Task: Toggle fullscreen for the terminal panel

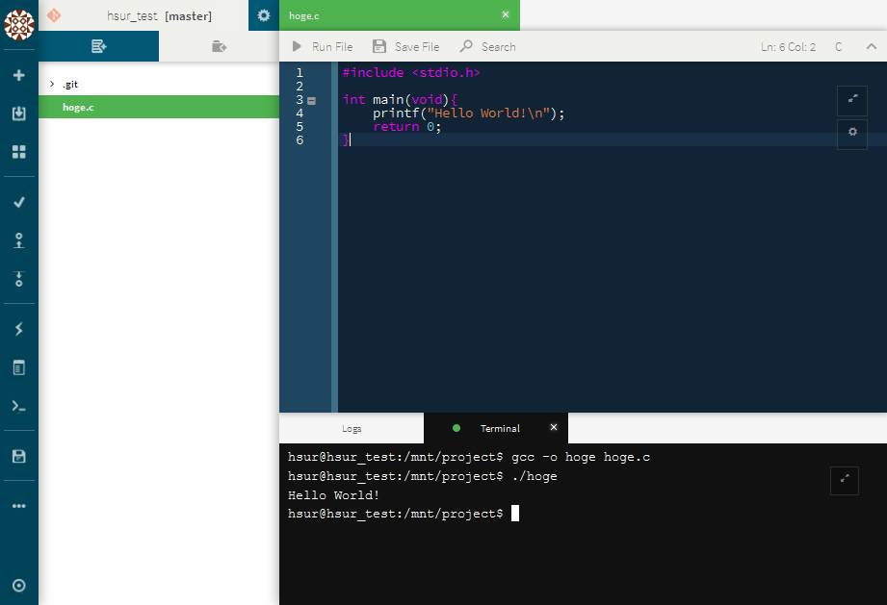Action: click(x=844, y=480)
